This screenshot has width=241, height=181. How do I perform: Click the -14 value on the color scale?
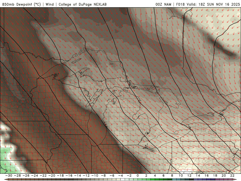(x=78, y=176)
